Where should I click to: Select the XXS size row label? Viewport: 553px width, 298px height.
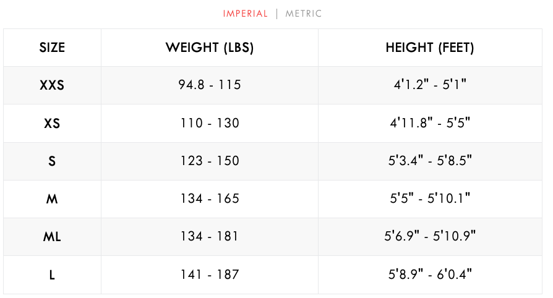(x=52, y=85)
